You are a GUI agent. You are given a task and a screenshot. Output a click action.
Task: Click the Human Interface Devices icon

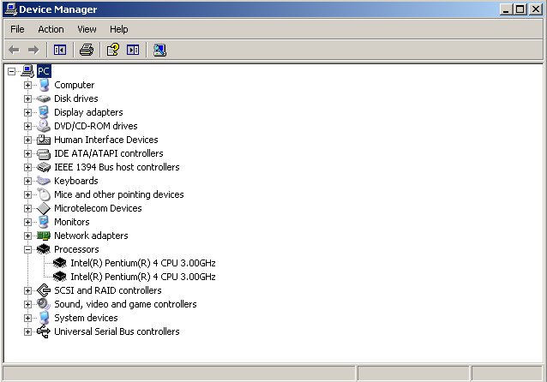click(x=44, y=140)
